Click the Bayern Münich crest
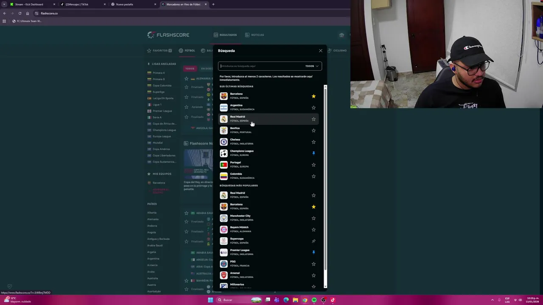The width and height of the screenshot is (543, 305). [224, 230]
